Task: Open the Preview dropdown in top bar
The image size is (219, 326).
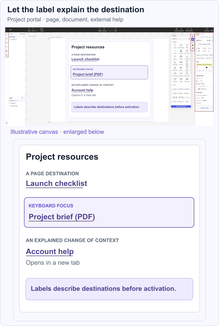Action: tap(207, 28)
